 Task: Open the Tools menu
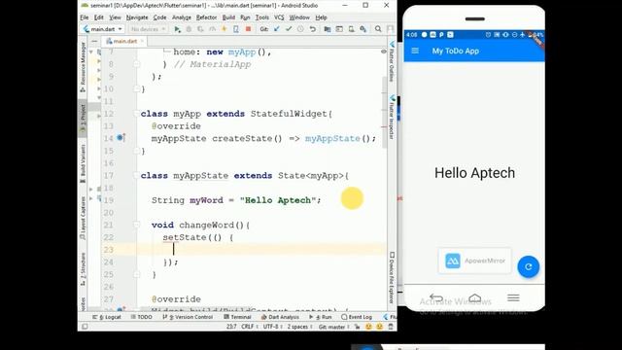(x=261, y=17)
